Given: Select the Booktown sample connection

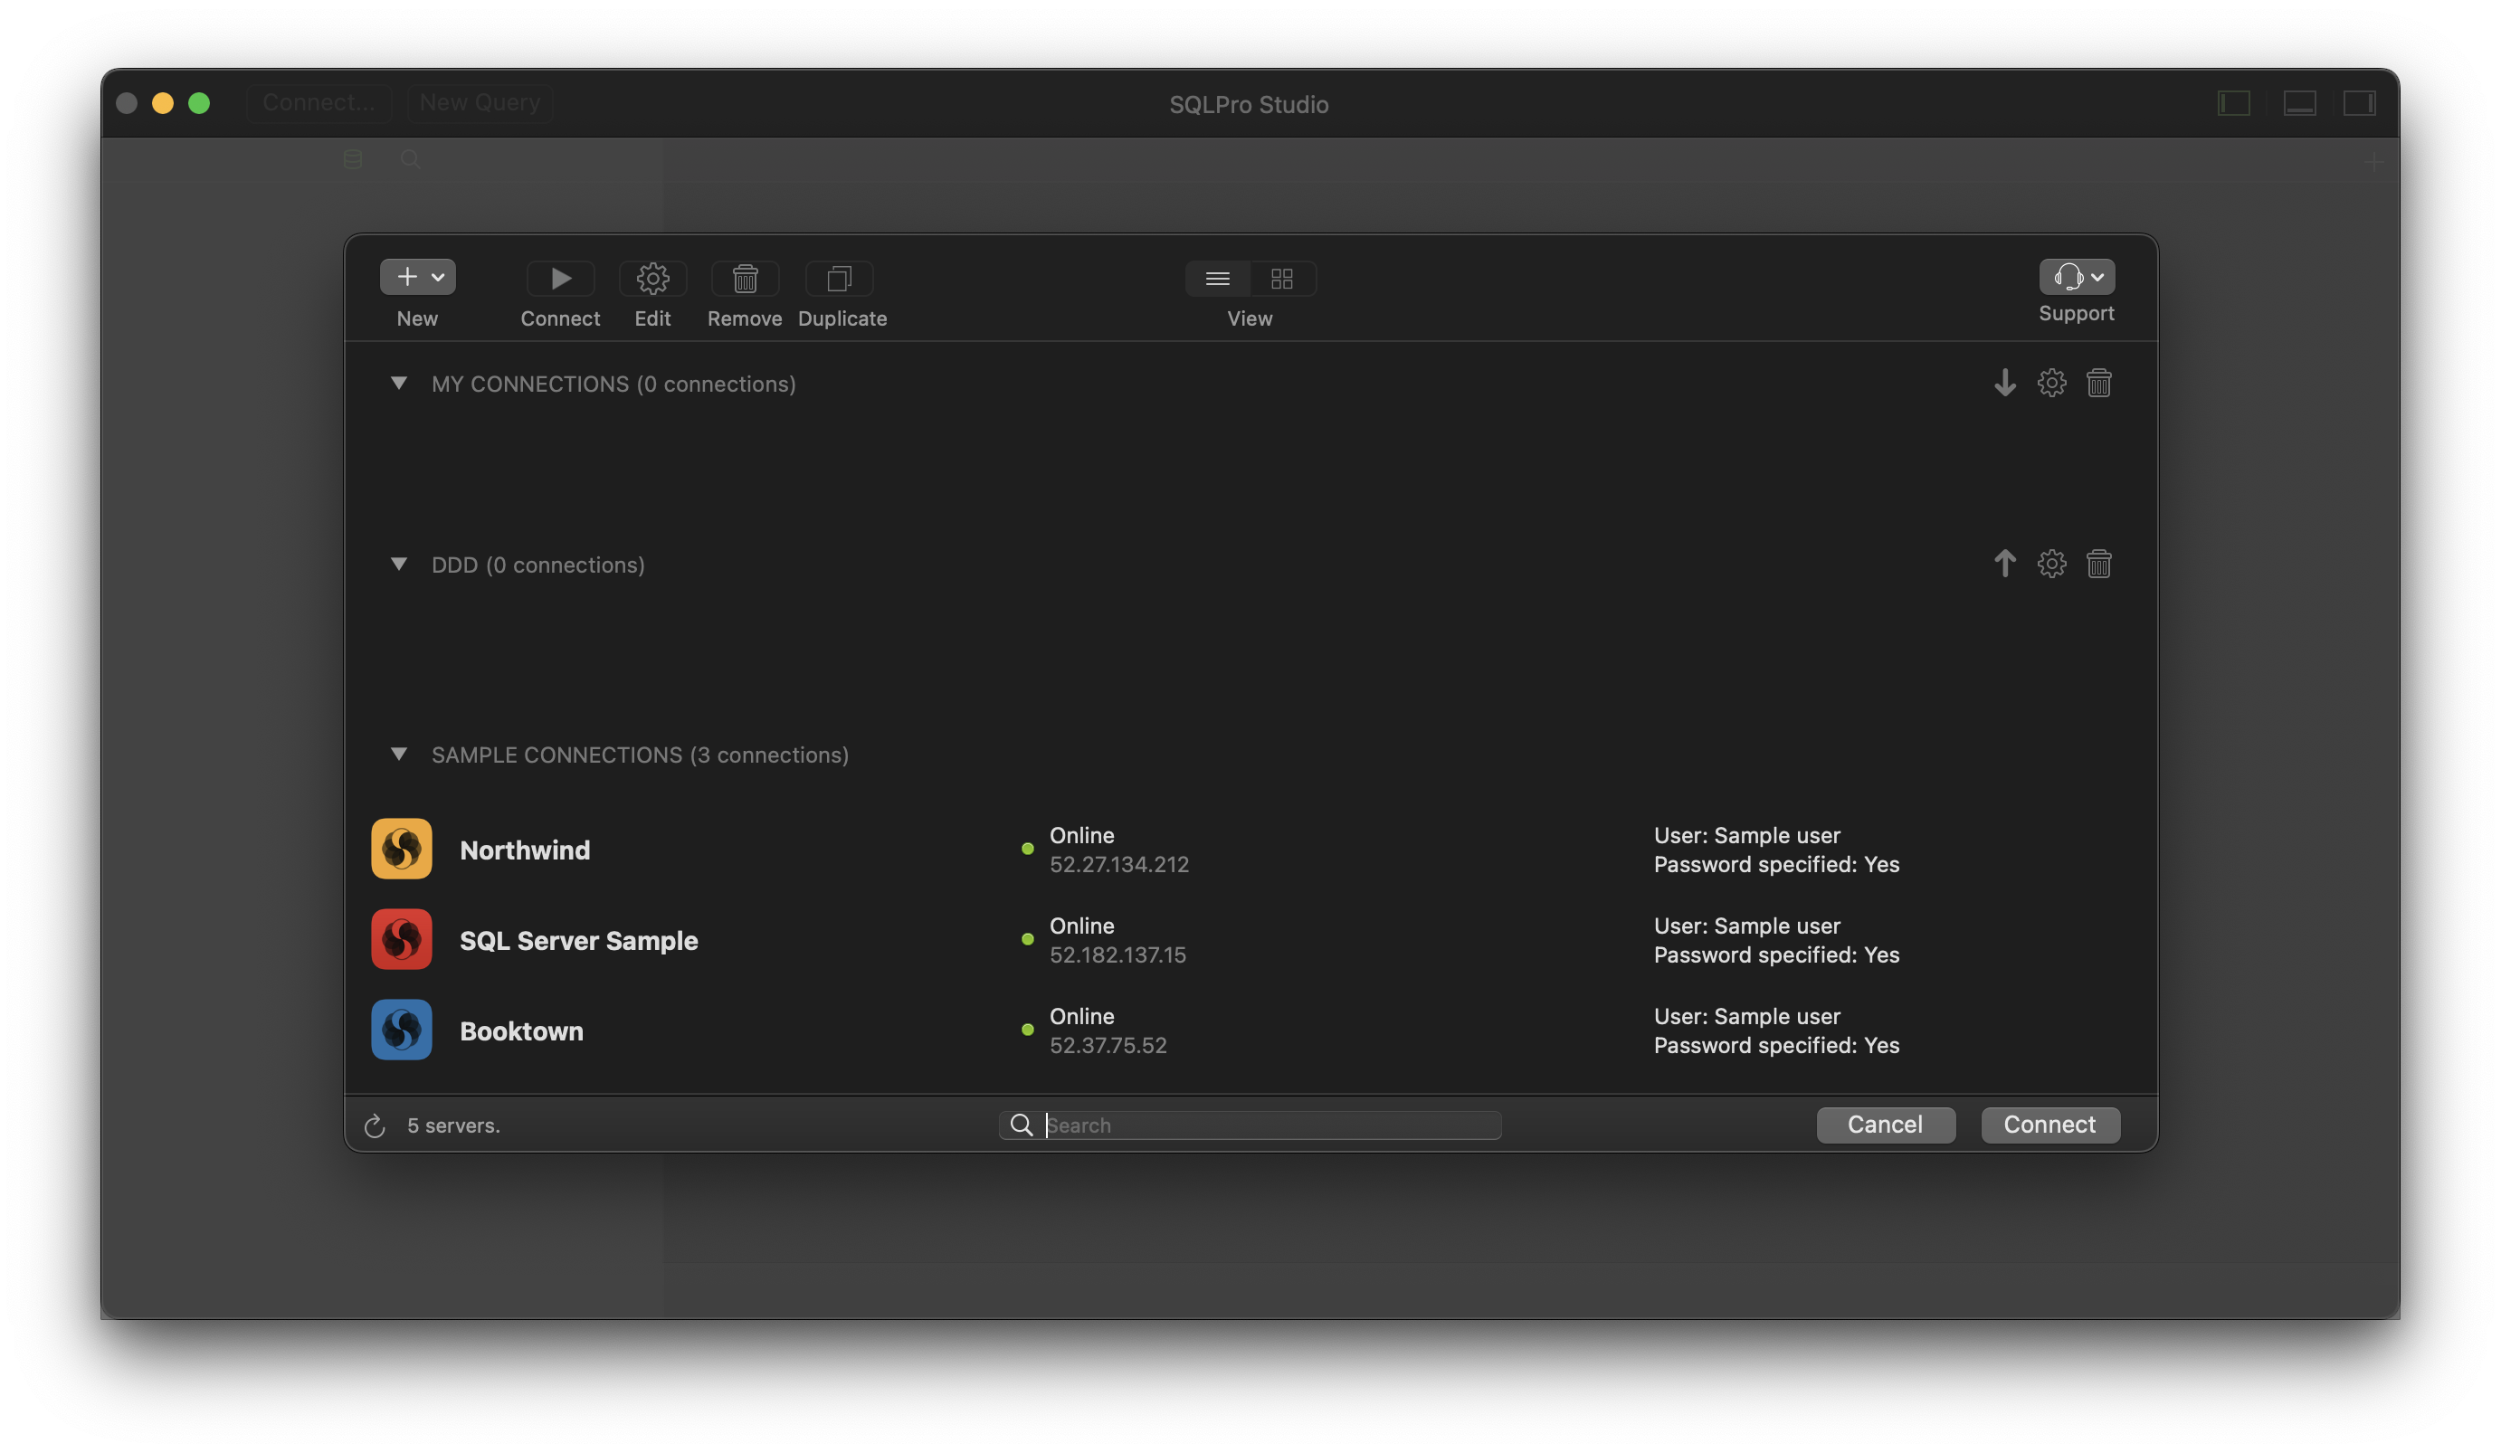Looking at the screenshot, I should point(521,1030).
